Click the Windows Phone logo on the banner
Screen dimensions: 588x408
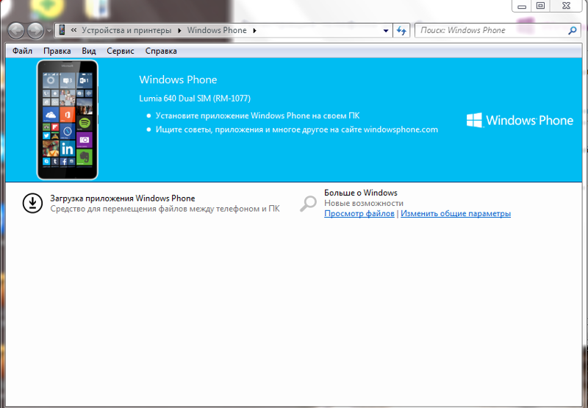[x=520, y=121]
